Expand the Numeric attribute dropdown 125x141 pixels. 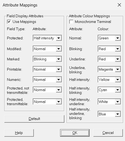(x=47, y=80)
